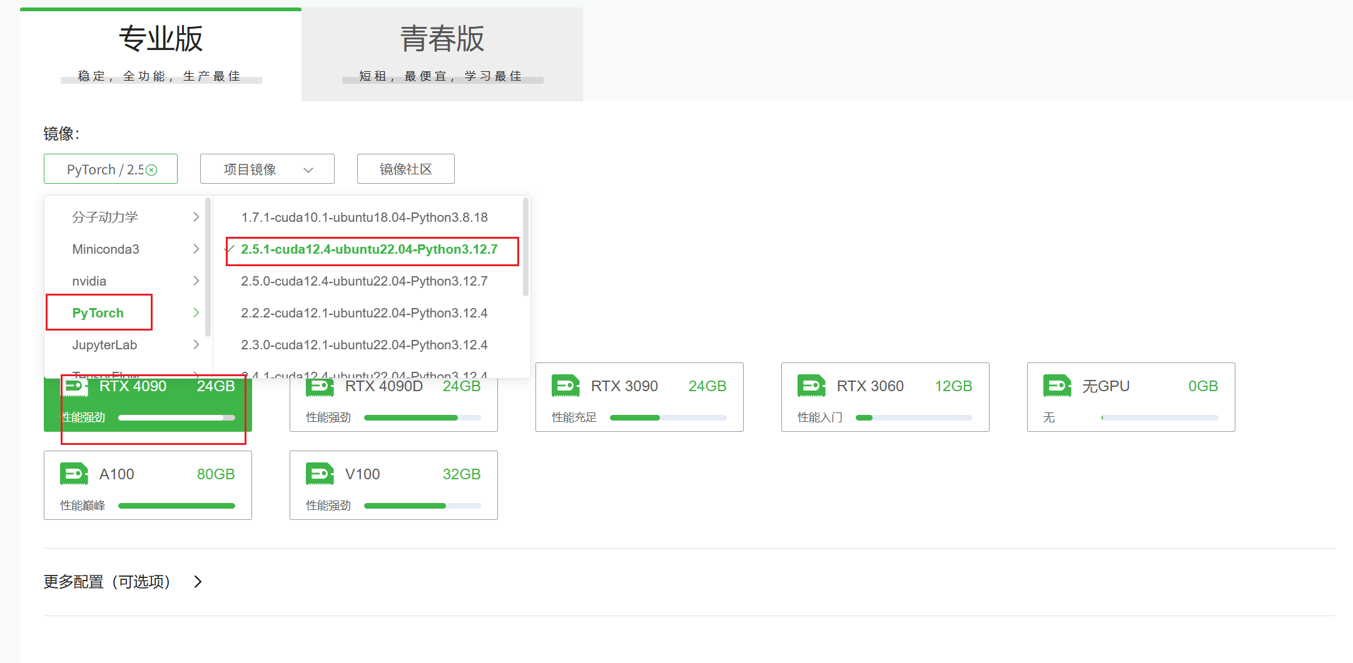This screenshot has height=663, width=1353.
Task: Click the 镜像: label
Action: [61, 134]
